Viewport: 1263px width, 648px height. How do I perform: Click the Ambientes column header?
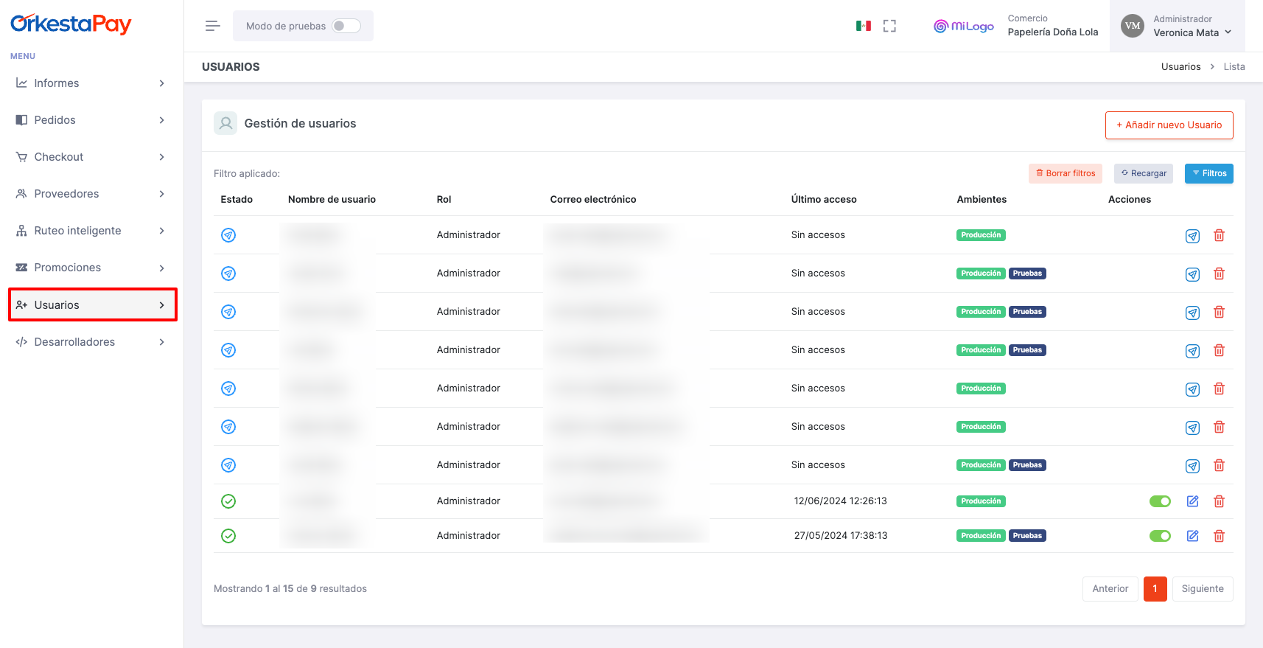pyautogui.click(x=981, y=200)
